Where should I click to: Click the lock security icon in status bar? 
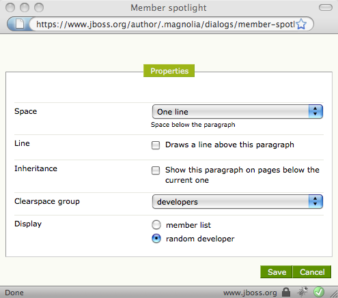286,292
